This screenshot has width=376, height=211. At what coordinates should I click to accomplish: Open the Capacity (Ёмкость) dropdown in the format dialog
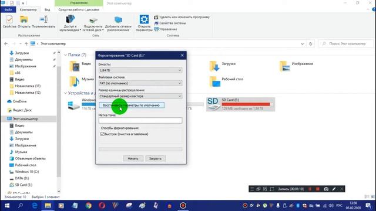click(140, 70)
